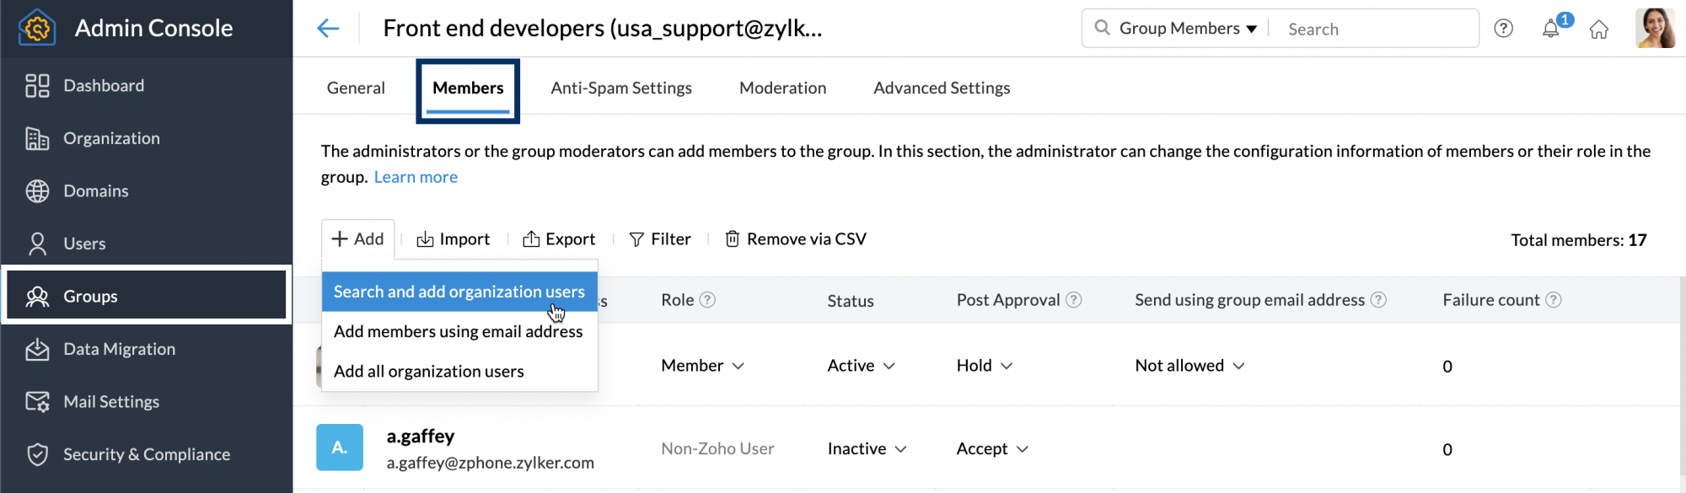Click the Add button

click(x=357, y=239)
